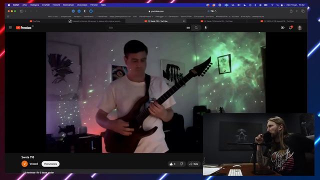Open the Safari menu in the menu bar
The height and width of the screenshot is (180, 320).
(x=16, y=5)
